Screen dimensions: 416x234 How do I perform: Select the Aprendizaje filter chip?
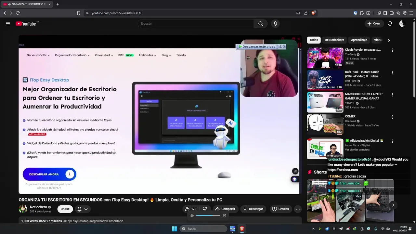pyautogui.click(x=359, y=40)
